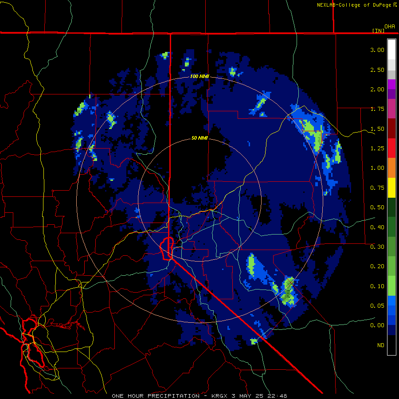Select the lime green swatch below 0.10

tap(391, 286)
